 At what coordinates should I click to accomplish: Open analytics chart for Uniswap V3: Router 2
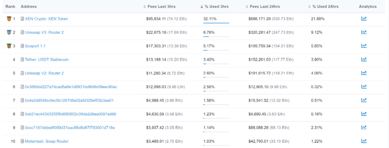point(364,32)
